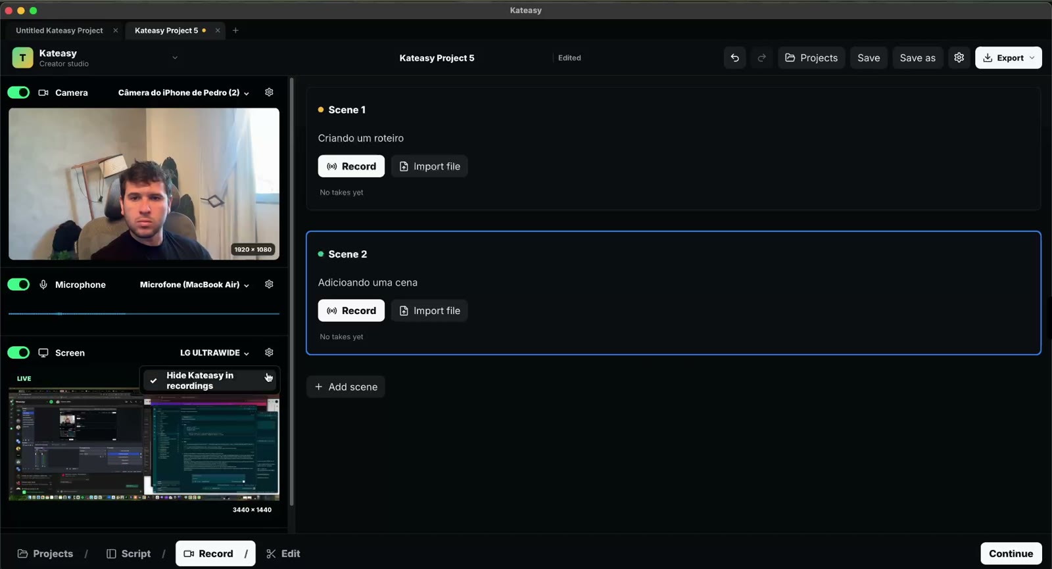
Task: Click the 1920 × 1080 resolution badge
Action: click(x=253, y=250)
